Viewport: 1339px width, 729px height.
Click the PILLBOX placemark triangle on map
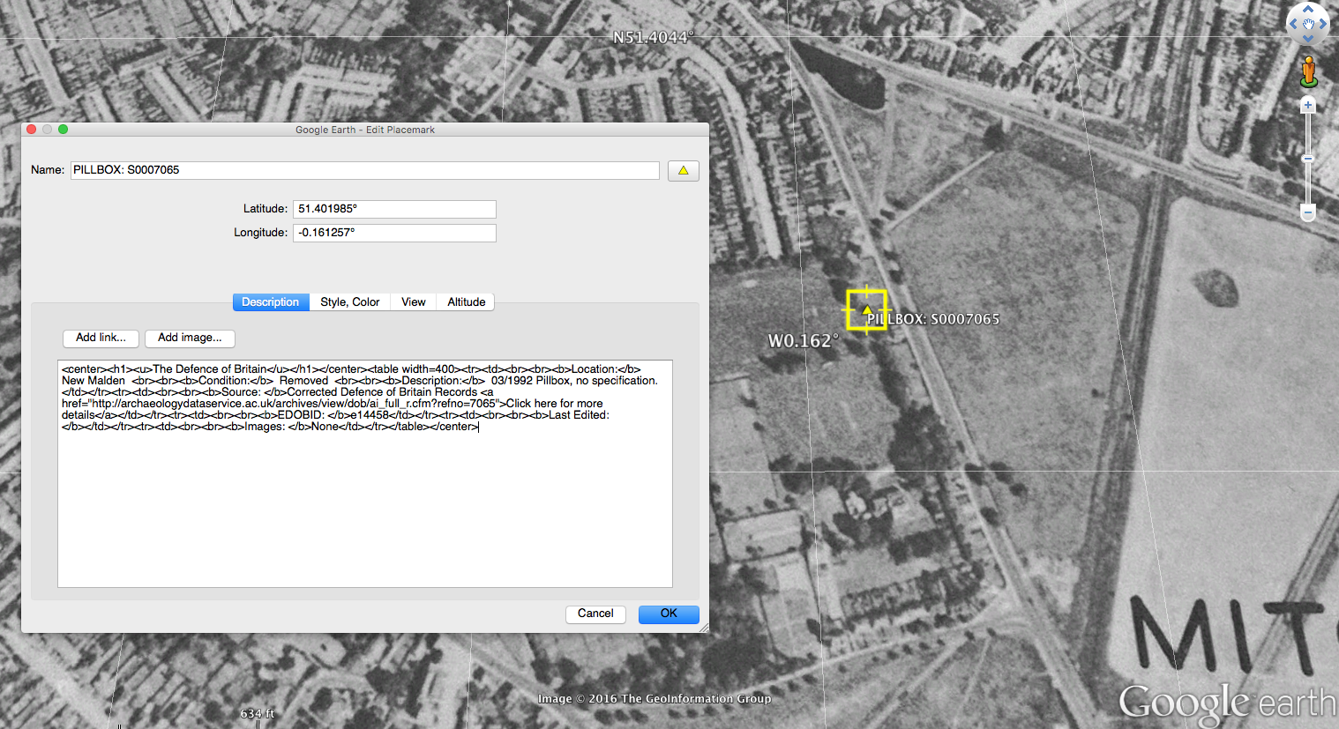coord(867,310)
